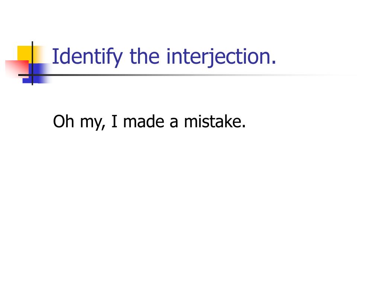Select the article "a" before mistake

174,122
